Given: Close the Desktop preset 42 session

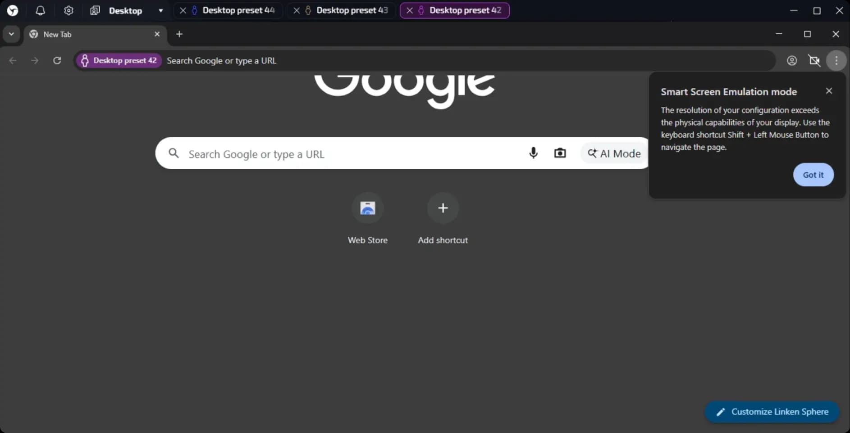Looking at the screenshot, I should (409, 10).
